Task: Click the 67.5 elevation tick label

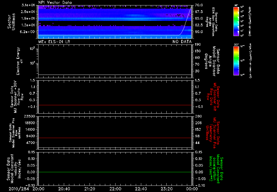Action: (x=199, y=12)
